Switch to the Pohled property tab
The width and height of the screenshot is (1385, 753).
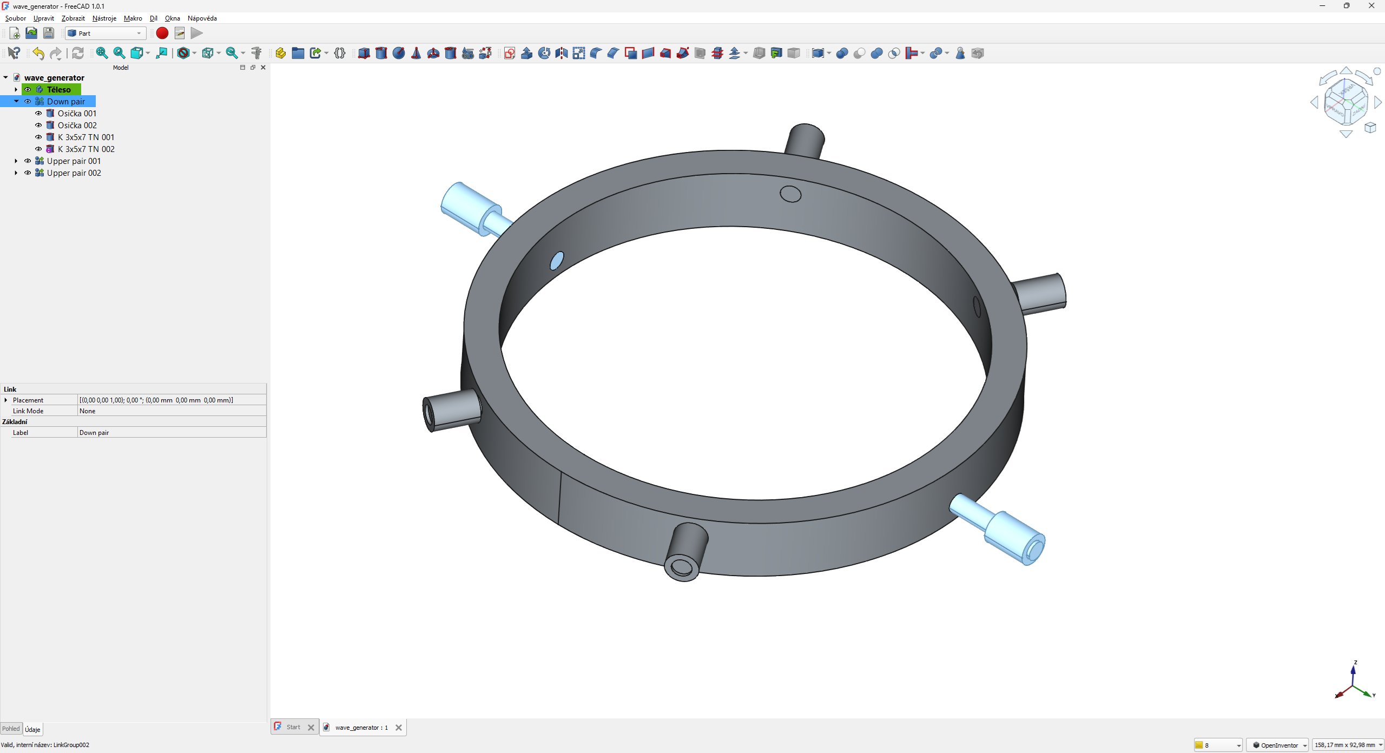pos(11,729)
